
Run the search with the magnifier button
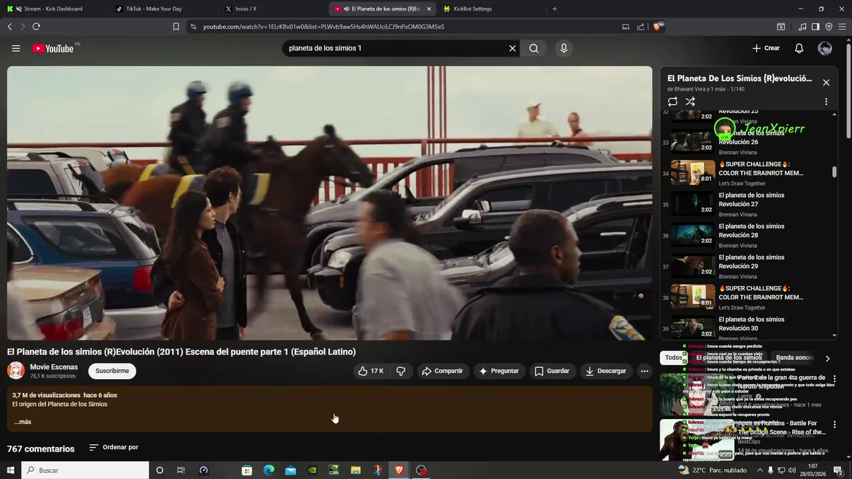(534, 49)
